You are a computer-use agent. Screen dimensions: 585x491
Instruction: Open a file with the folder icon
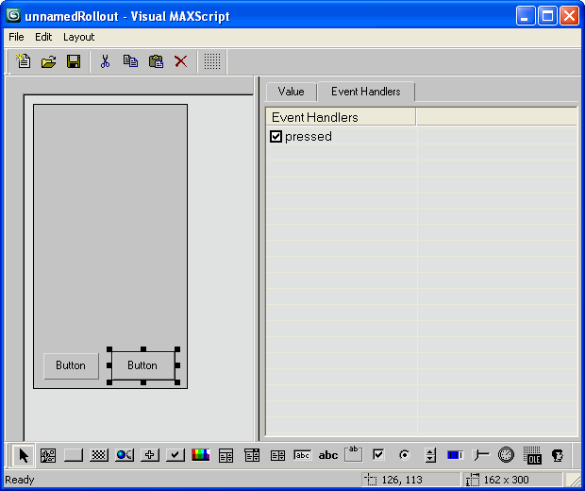pyautogui.click(x=48, y=61)
